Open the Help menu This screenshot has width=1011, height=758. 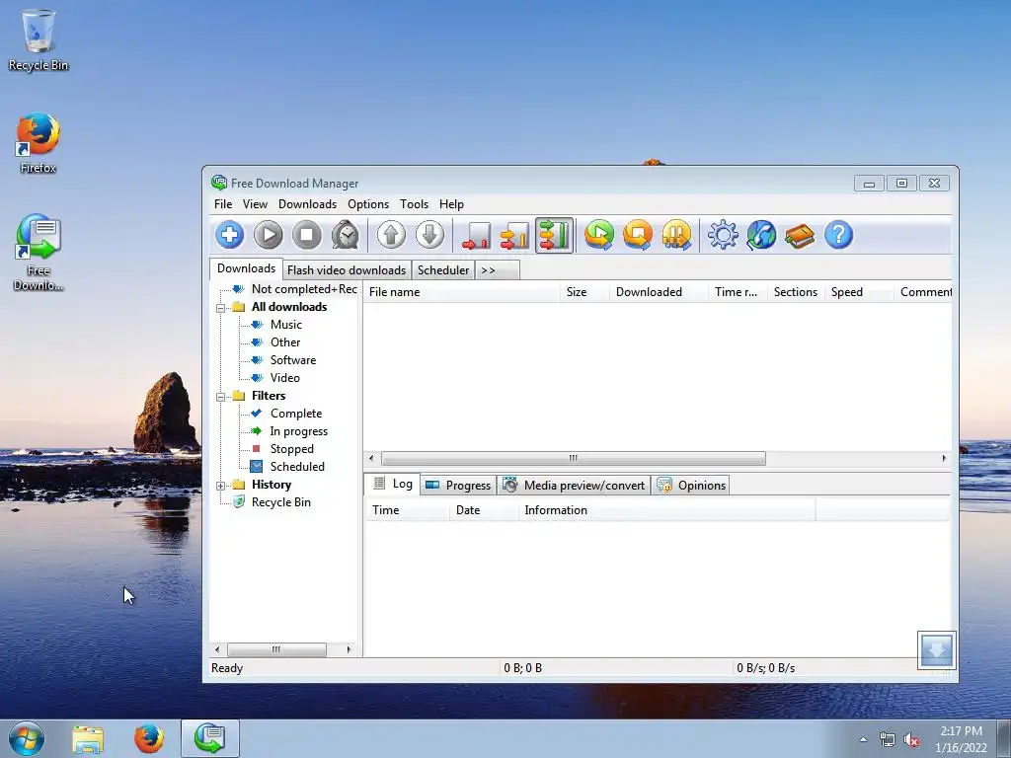(x=451, y=204)
